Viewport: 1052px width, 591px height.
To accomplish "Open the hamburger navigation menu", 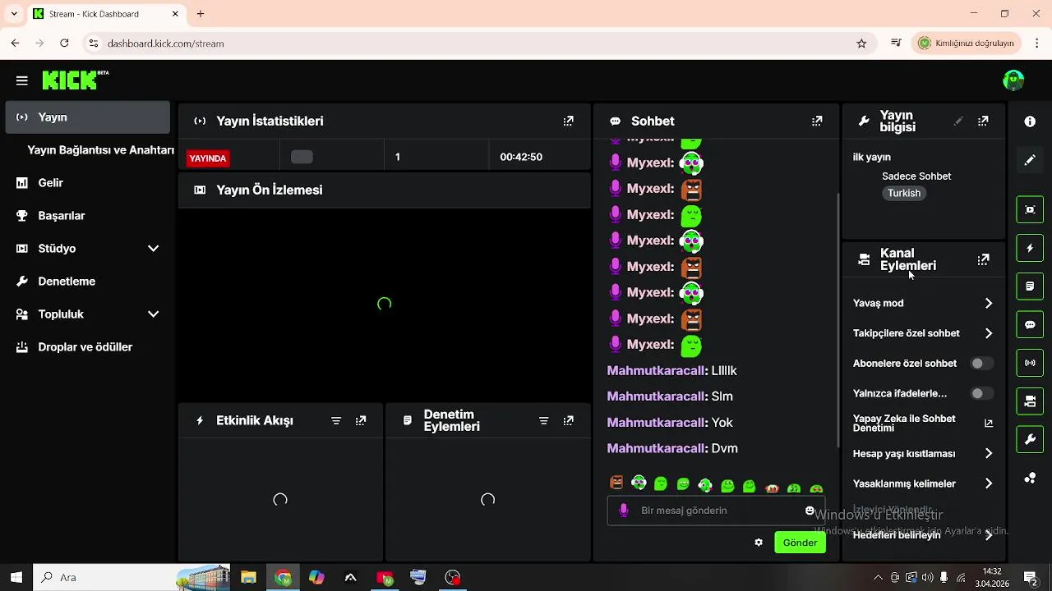I will coord(22,80).
